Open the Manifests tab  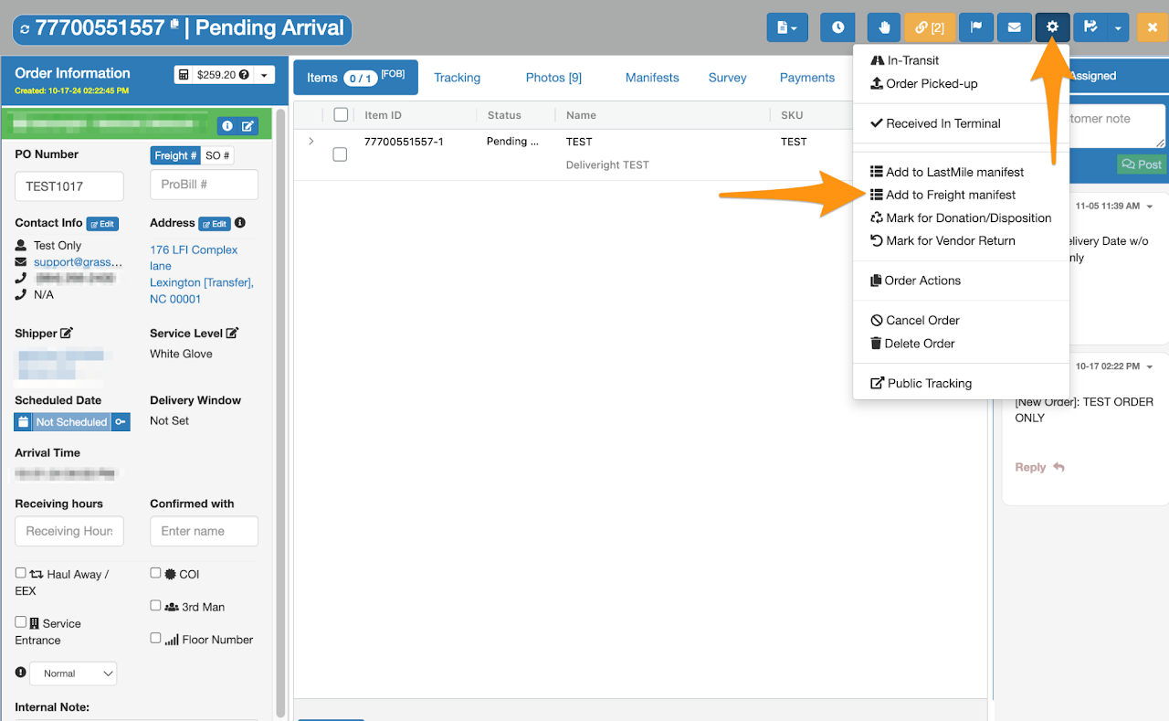[x=652, y=78]
